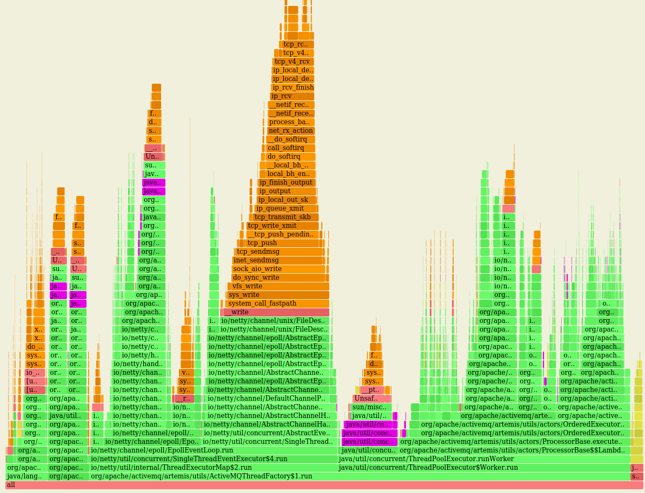This screenshot has width=645, height=493.
Task: Select io/netty/channel/AbstractChannelHa.. frame
Action: [269, 424]
